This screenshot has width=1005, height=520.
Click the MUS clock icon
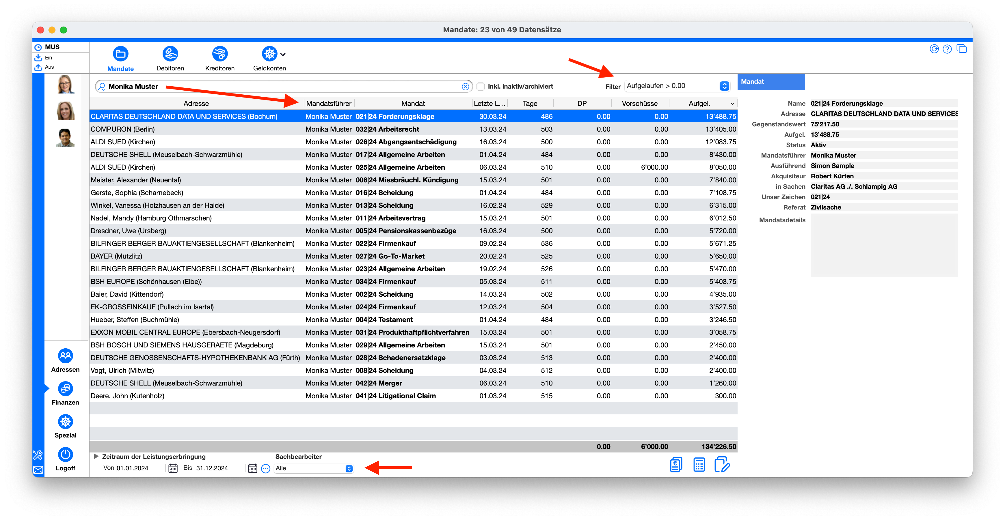(38, 47)
